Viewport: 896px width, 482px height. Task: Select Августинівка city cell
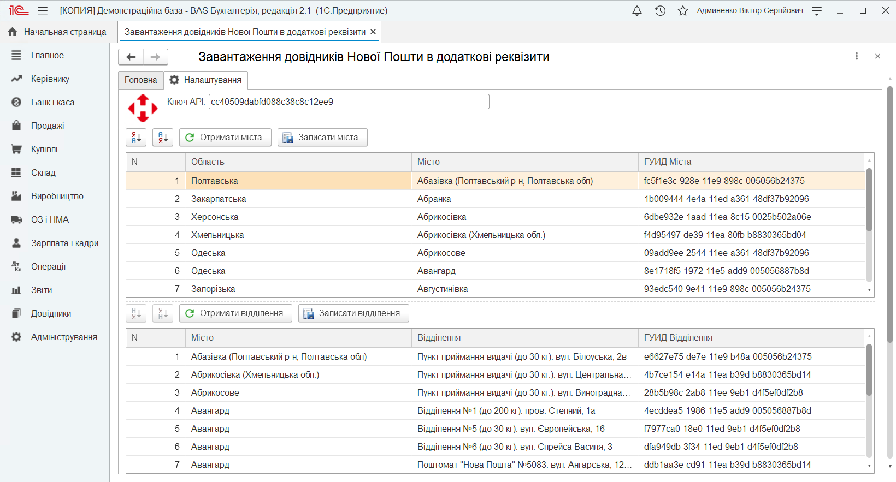524,289
